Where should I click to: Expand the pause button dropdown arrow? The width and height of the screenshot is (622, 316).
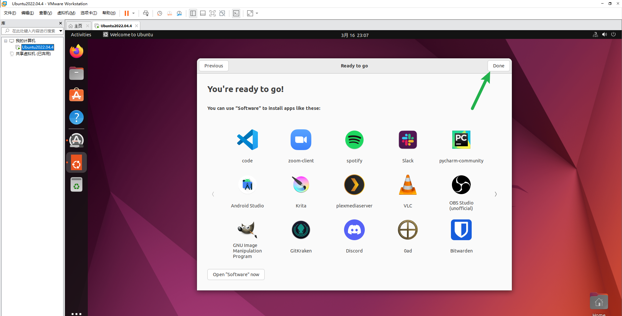click(133, 13)
